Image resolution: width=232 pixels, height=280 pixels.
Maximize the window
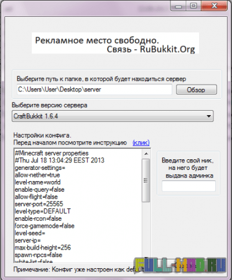pos(193,6)
